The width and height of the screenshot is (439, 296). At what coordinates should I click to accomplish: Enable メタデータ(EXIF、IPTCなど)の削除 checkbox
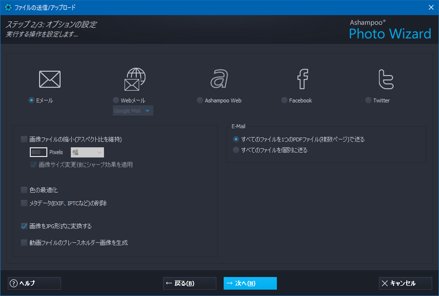[24, 203]
